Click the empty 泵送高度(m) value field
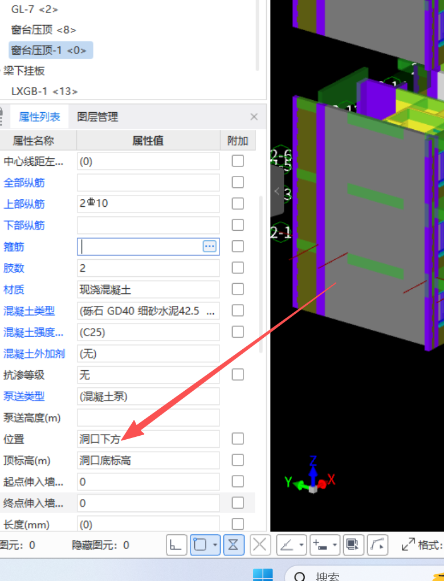This screenshot has width=444, height=581. tap(148, 418)
